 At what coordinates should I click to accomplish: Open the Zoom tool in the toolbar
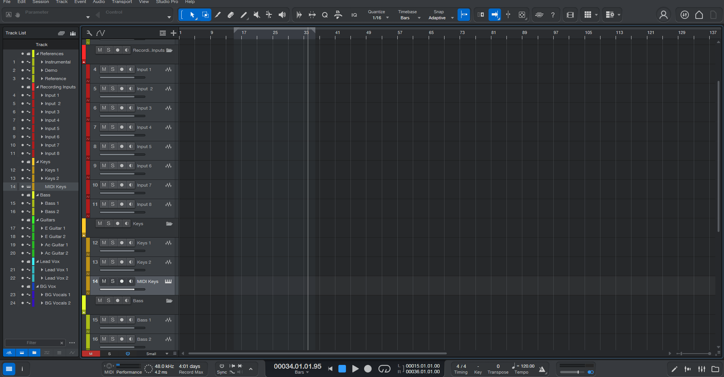pyautogui.click(x=325, y=15)
